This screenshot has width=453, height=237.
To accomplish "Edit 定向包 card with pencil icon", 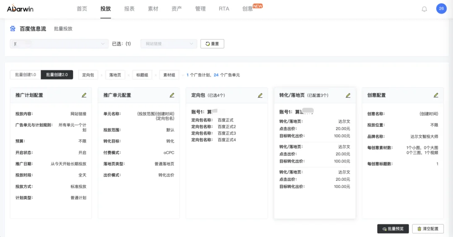I will [x=260, y=95].
